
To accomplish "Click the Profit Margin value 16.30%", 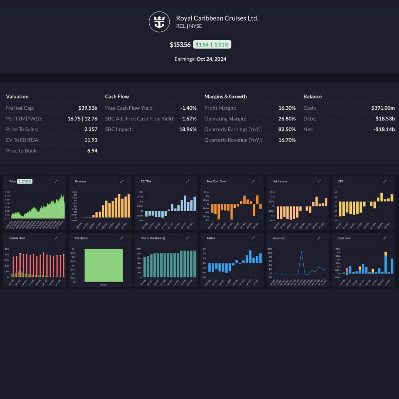I will click(287, 108).
